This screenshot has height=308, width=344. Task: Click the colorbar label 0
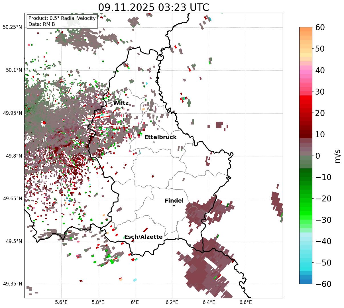(x=317, y=156)
